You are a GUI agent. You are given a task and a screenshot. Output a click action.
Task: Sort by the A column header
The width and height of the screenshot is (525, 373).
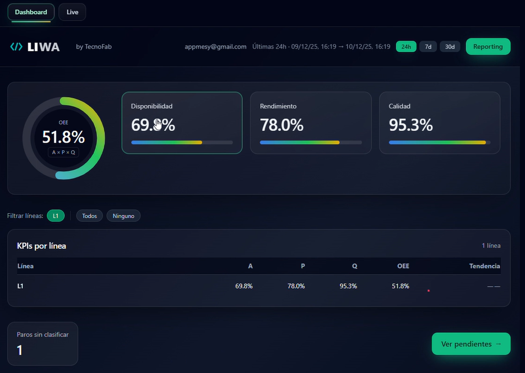(x=250, y=266)
